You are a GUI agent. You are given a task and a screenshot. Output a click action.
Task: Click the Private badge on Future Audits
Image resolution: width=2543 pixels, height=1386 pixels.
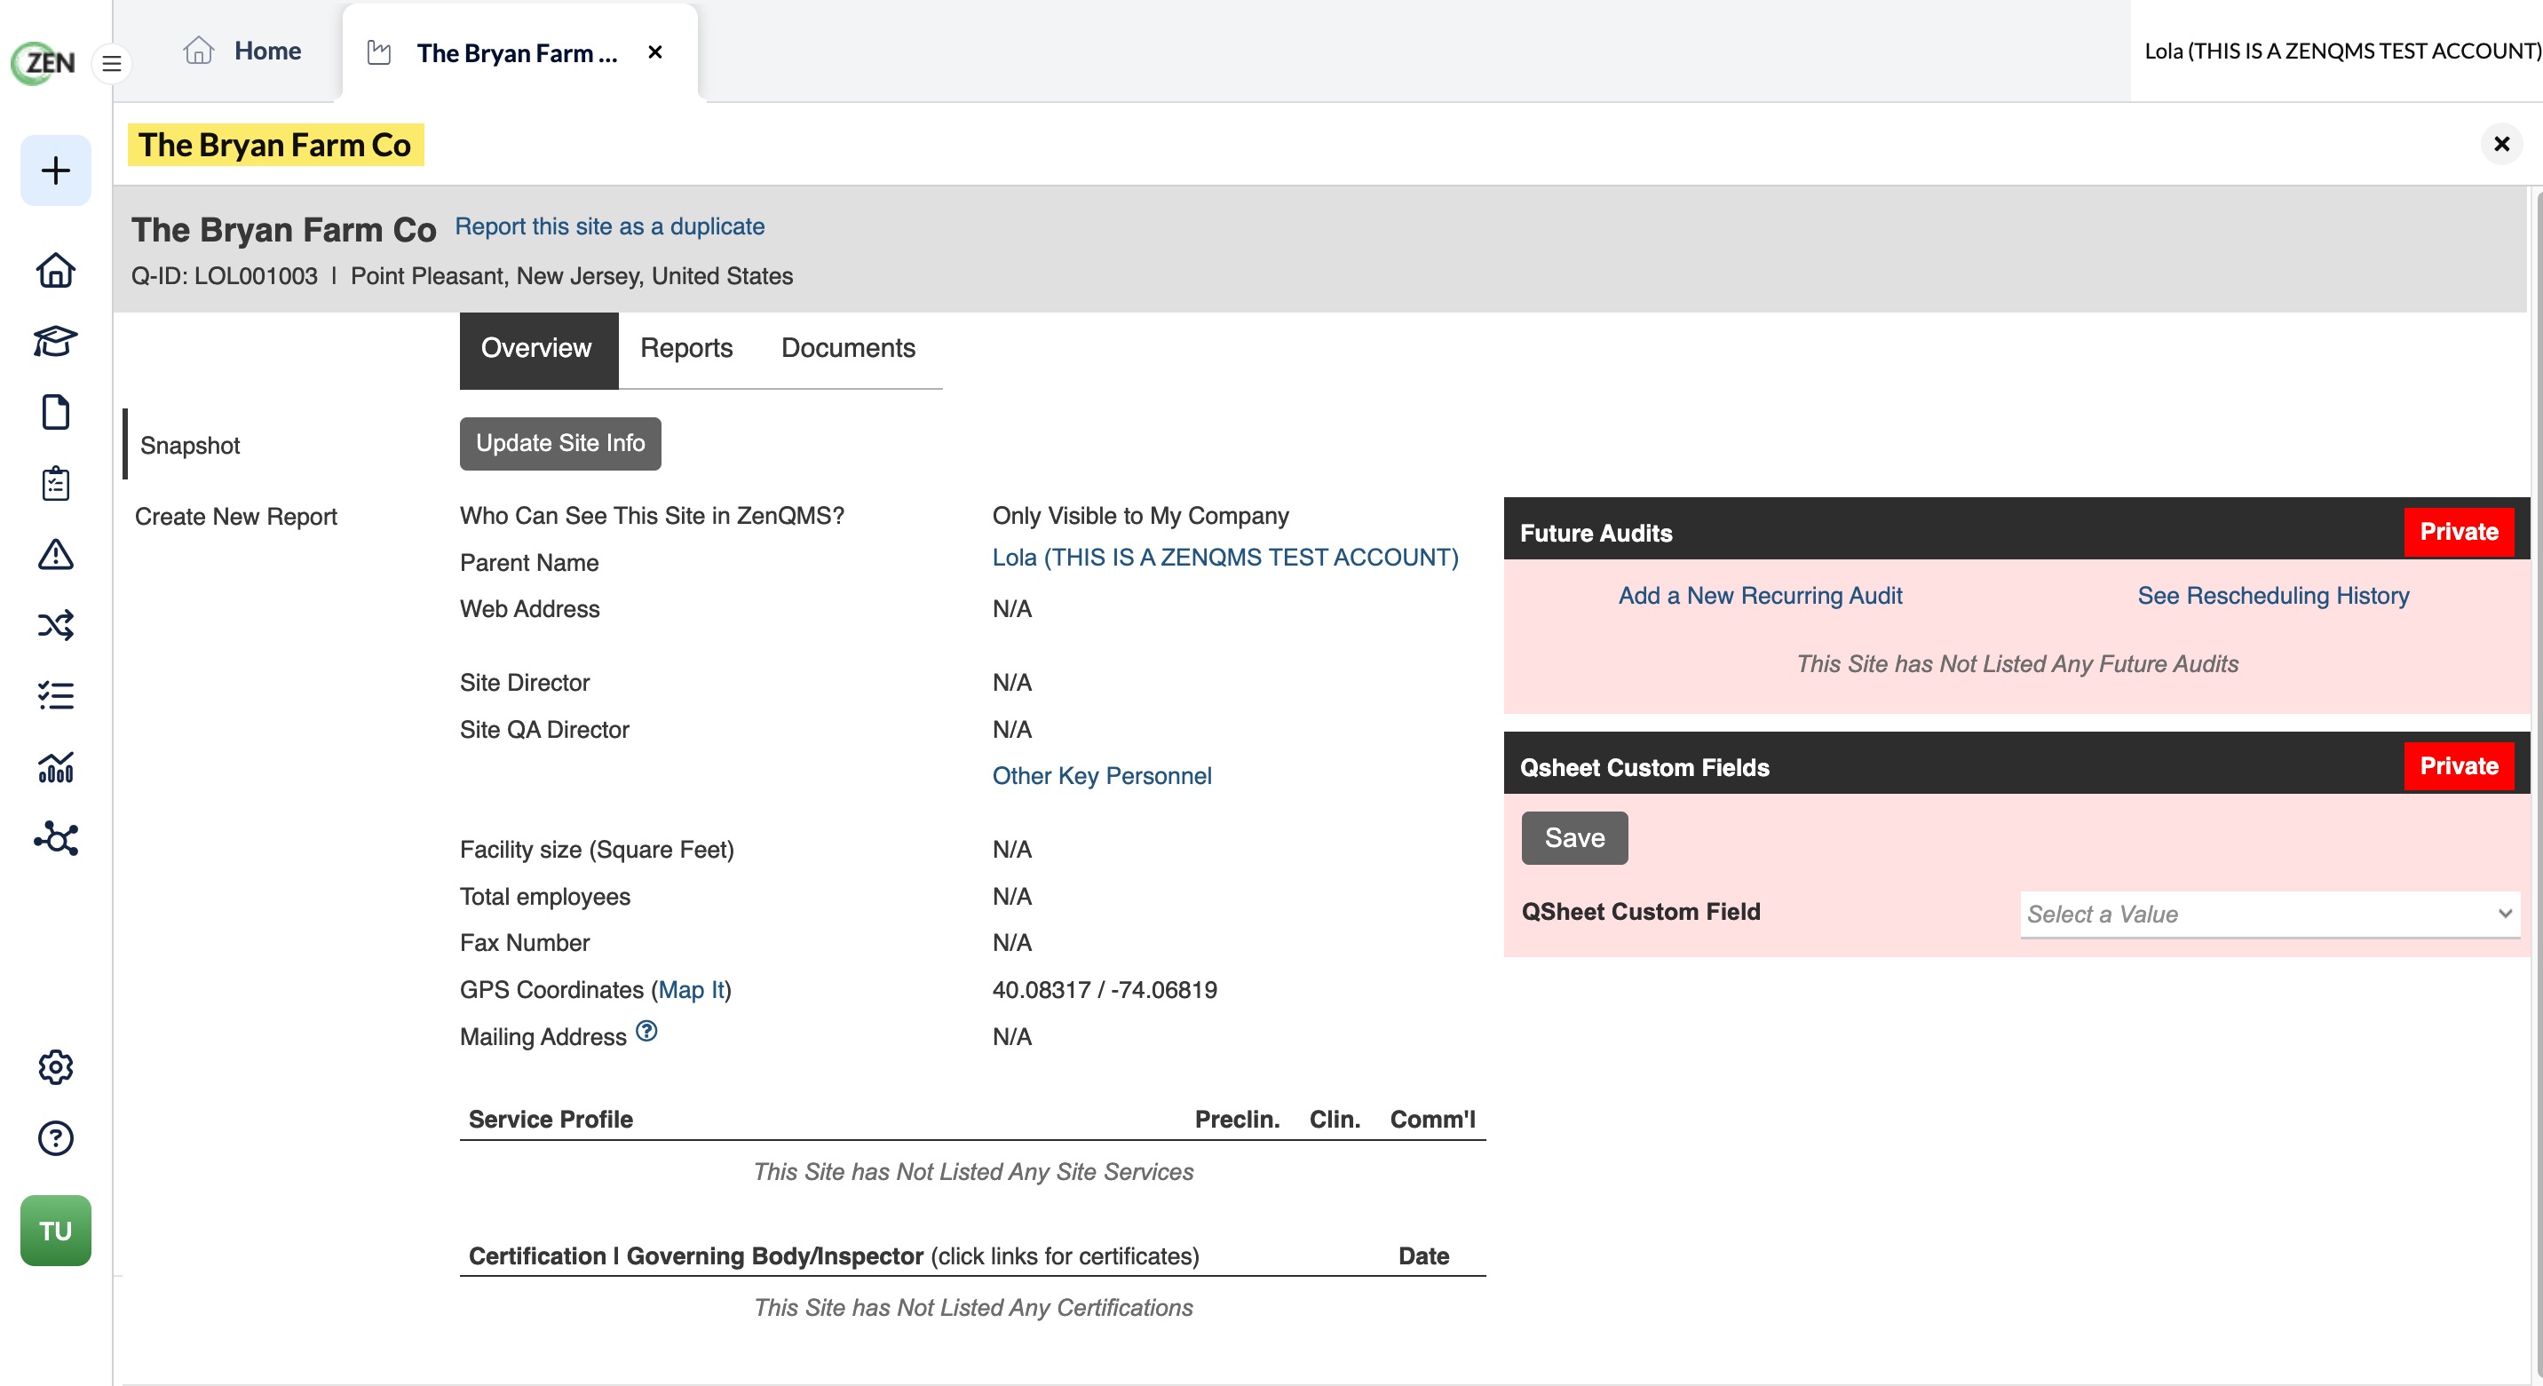(2459, 532)
